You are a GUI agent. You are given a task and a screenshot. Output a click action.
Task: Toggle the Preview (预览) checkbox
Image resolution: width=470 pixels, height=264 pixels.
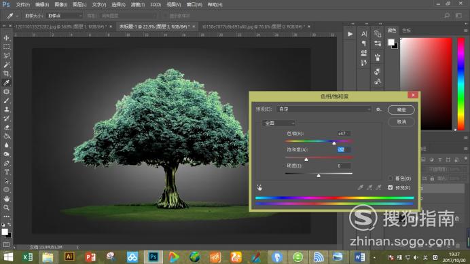point(390,187)
